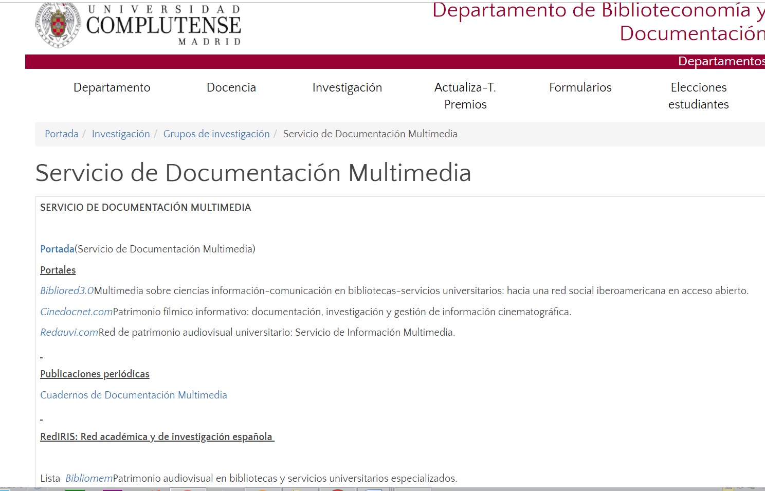This screenshot has height=491, width=765.
Task: Open the Bibliomem list link
Action: pyautogui.click(x=89, y=478)
